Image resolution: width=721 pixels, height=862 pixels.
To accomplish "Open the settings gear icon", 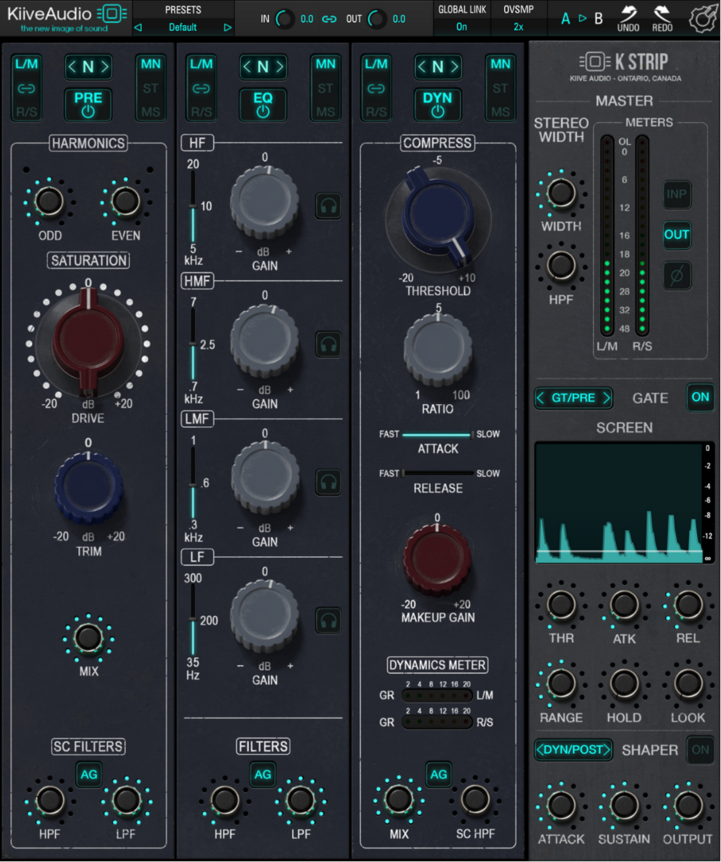I will pyautogui.click(x=702, y=18).
